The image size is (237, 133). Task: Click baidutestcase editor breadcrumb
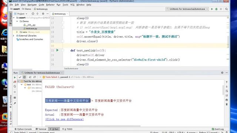tap(71, 68)
